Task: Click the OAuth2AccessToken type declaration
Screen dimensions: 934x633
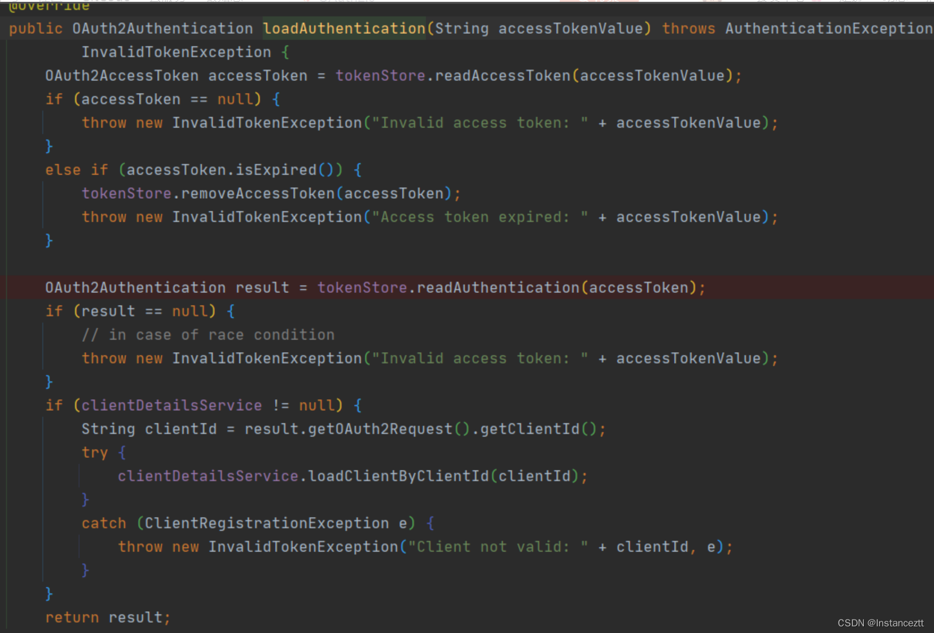Action: pyautogui.click(x=122, y=76)
